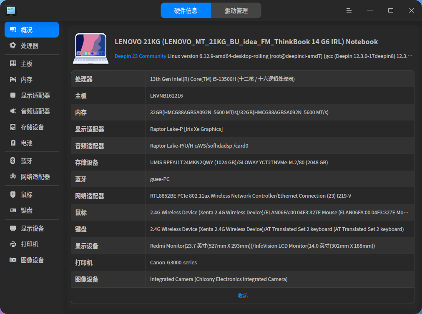Select 主板 in the sidebar
The image size is (422, 314).
(x=32, y=63)
